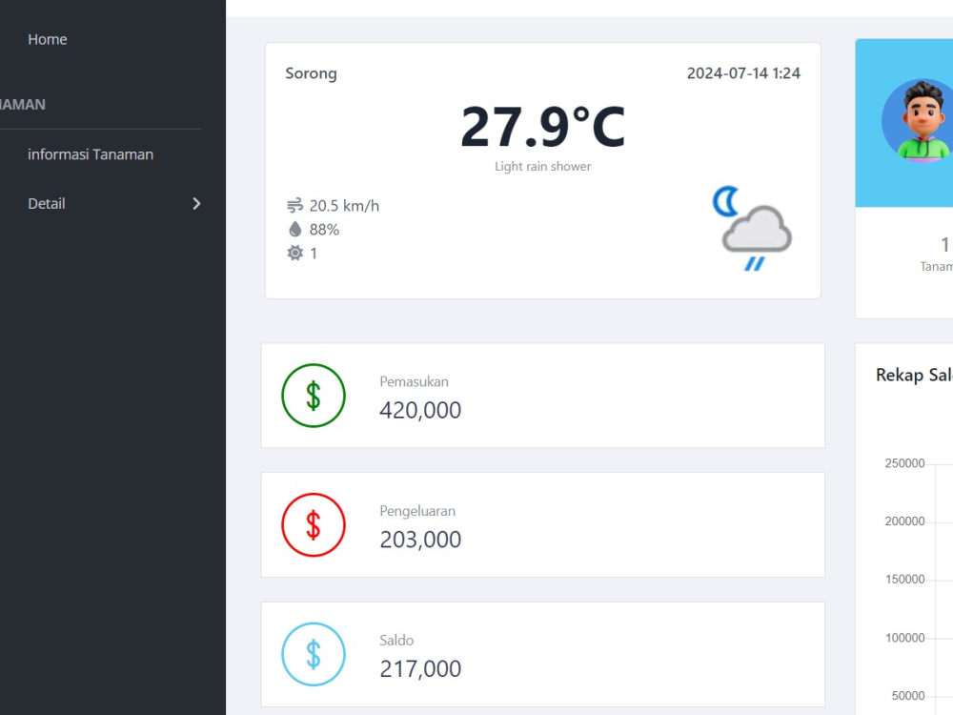
Task: Click the night rain cloud weather icon
Action: [x=753, y=229]
